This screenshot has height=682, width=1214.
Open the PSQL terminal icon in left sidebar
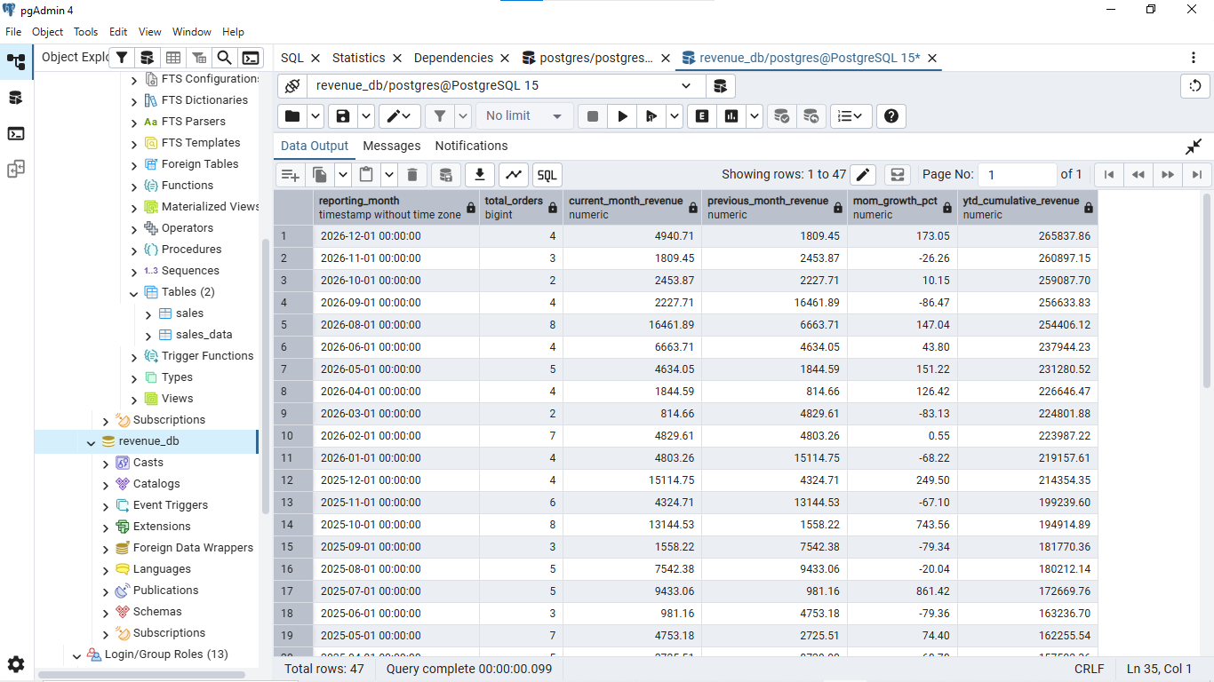(16, 133)
